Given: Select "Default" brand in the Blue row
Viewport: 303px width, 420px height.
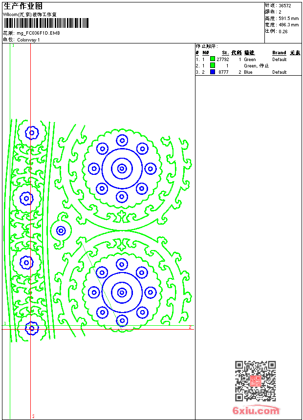Looking at the screenshot, I should [x=280, y=72].
